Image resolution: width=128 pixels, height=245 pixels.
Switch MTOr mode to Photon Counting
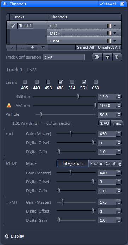tap(105, 163)
